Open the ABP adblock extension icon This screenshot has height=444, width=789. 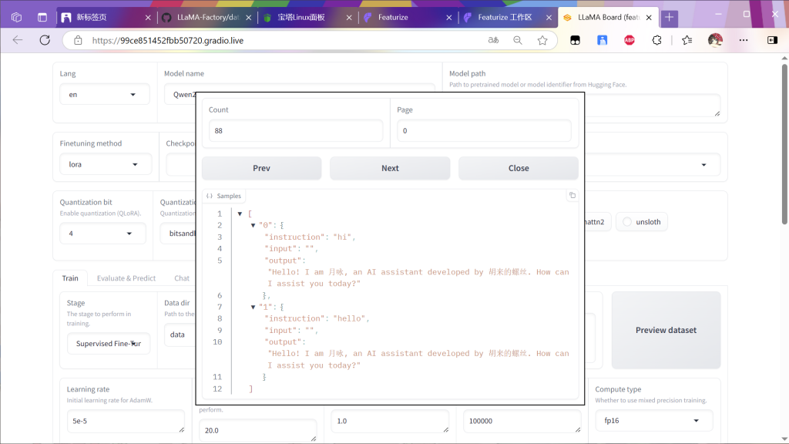click(629, 40)
